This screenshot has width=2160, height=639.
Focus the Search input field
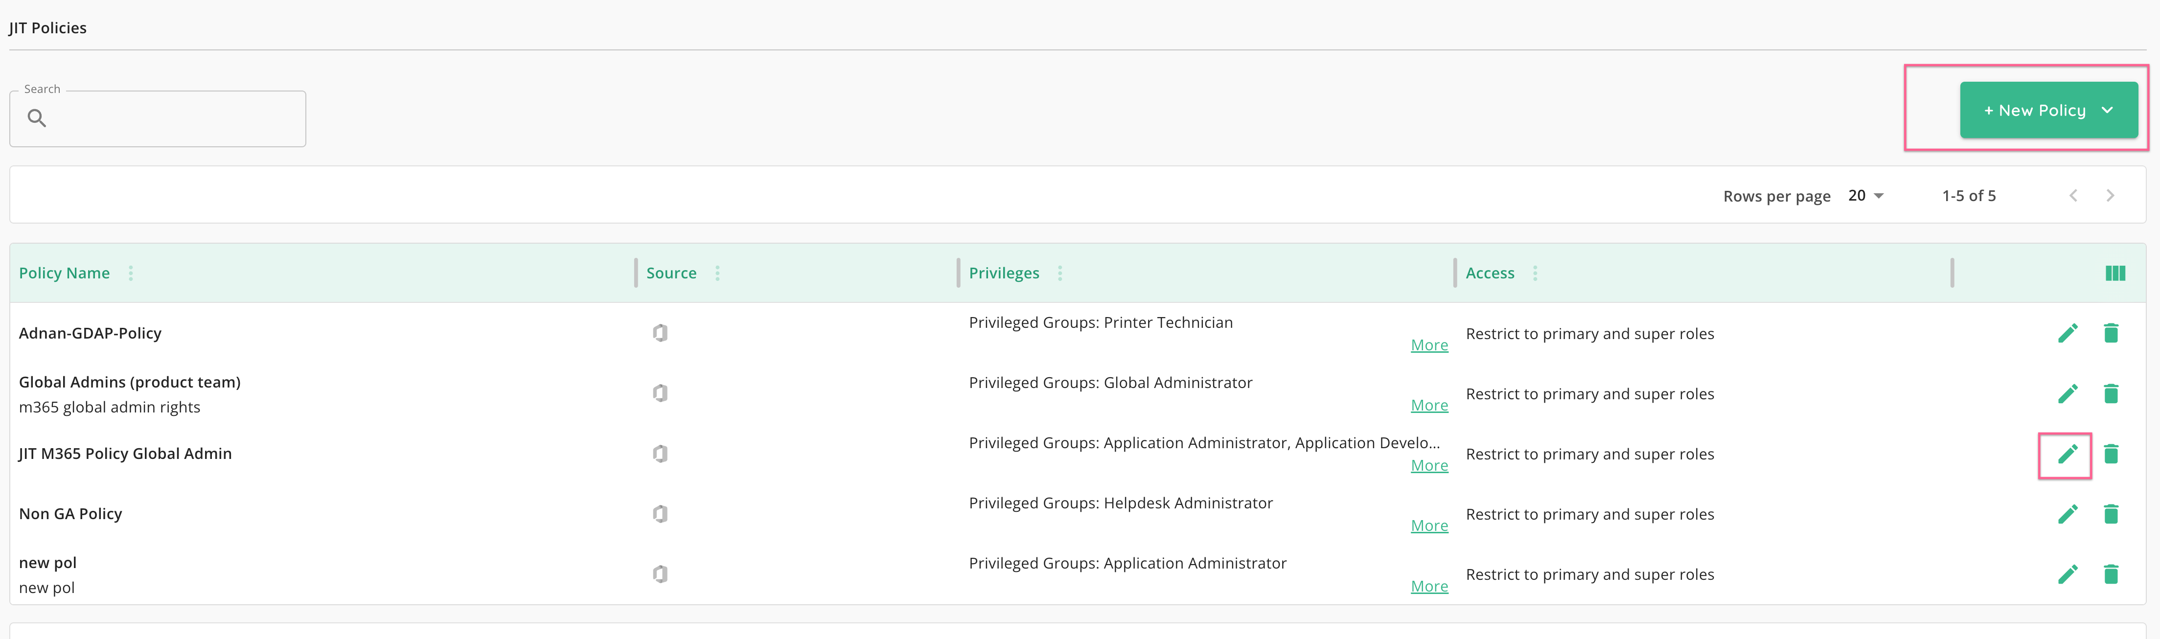click(158, 119)
